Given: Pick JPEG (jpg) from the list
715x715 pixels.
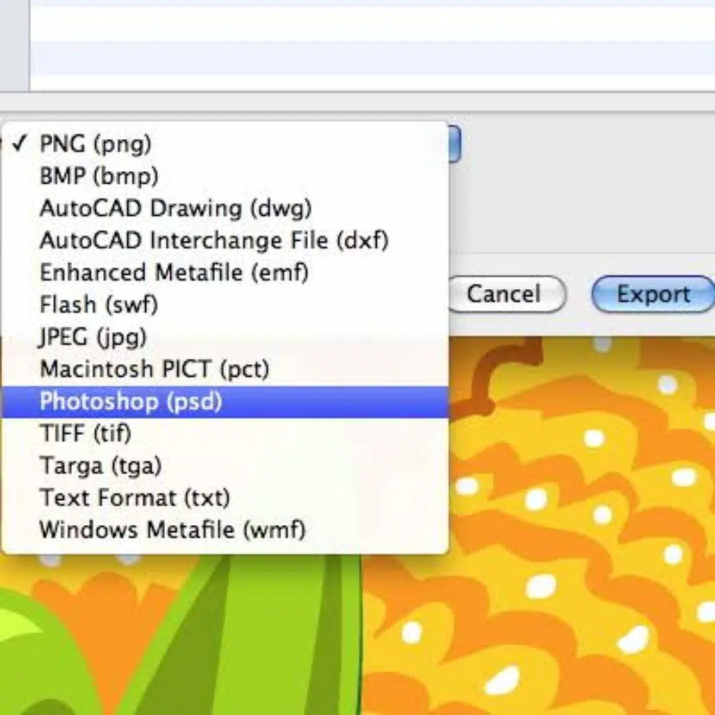Looking at the screenshot, I should 93,337.
